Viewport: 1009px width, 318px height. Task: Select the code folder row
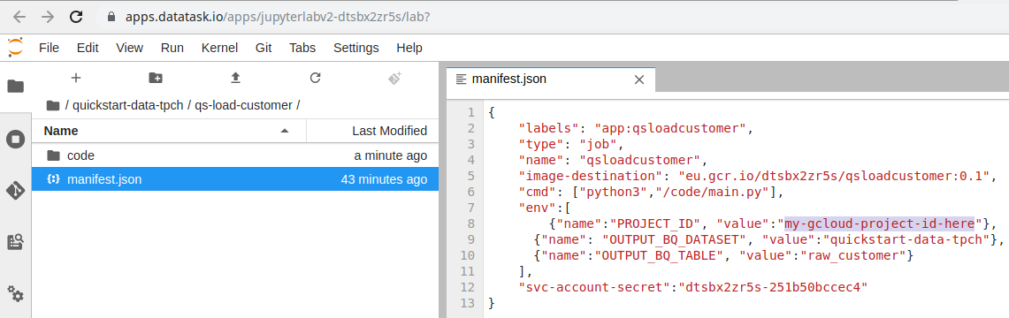[235, 155]
